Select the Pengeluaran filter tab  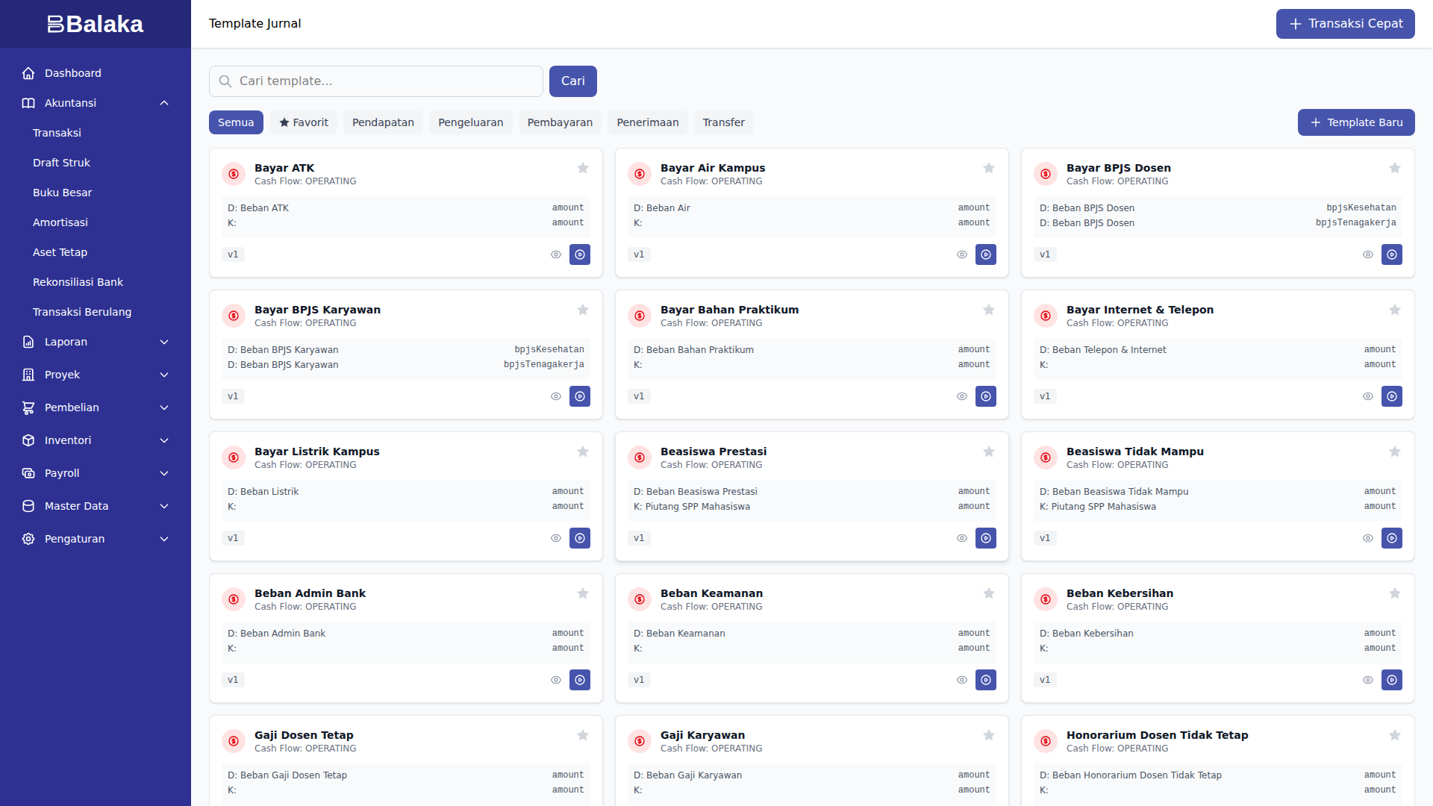point(470,122)
